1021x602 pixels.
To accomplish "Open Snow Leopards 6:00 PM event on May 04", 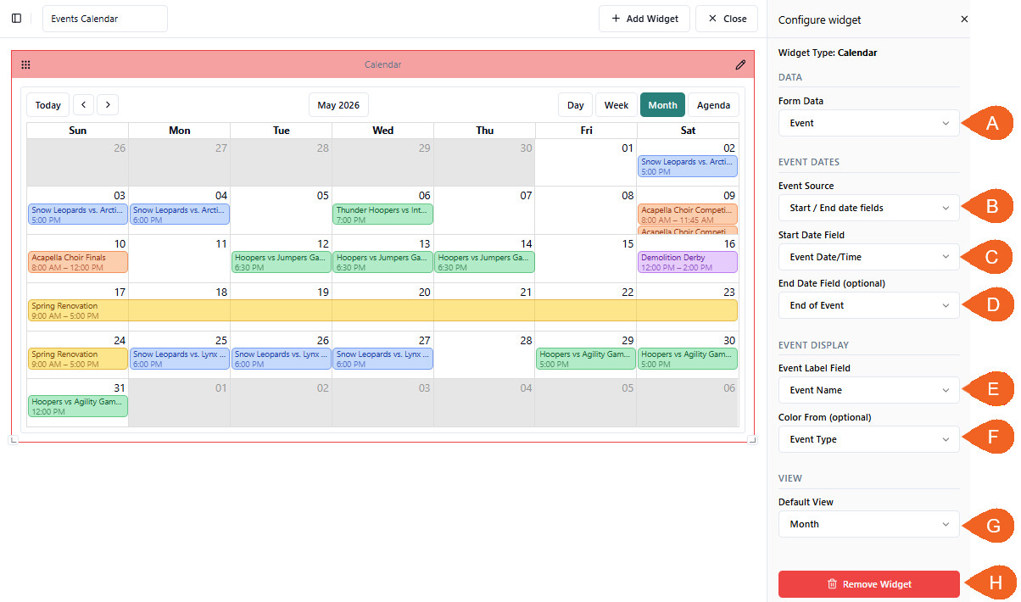I will 179,215.
